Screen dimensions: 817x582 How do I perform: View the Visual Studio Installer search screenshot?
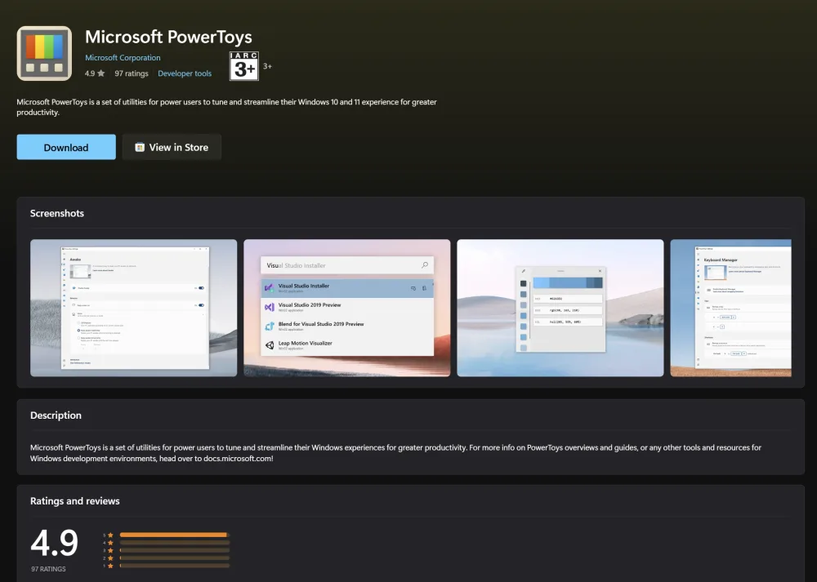pos(347,308)
